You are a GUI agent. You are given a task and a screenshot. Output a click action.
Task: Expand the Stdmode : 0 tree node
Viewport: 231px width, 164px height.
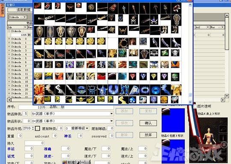coord(9,39)
